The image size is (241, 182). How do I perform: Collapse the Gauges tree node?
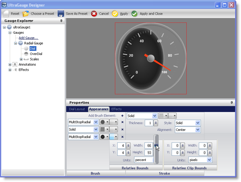click(x=10, y=33)
